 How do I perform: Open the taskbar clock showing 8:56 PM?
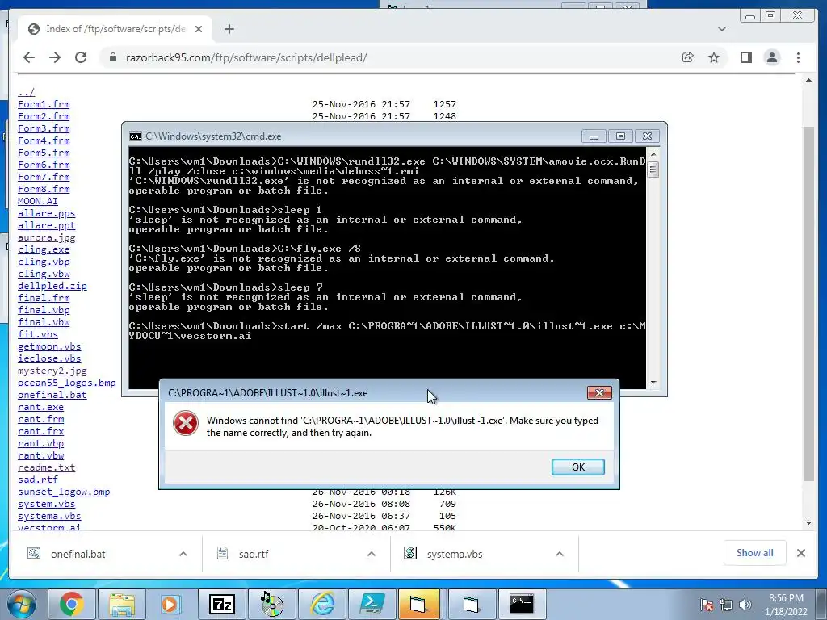click(786, 605)
